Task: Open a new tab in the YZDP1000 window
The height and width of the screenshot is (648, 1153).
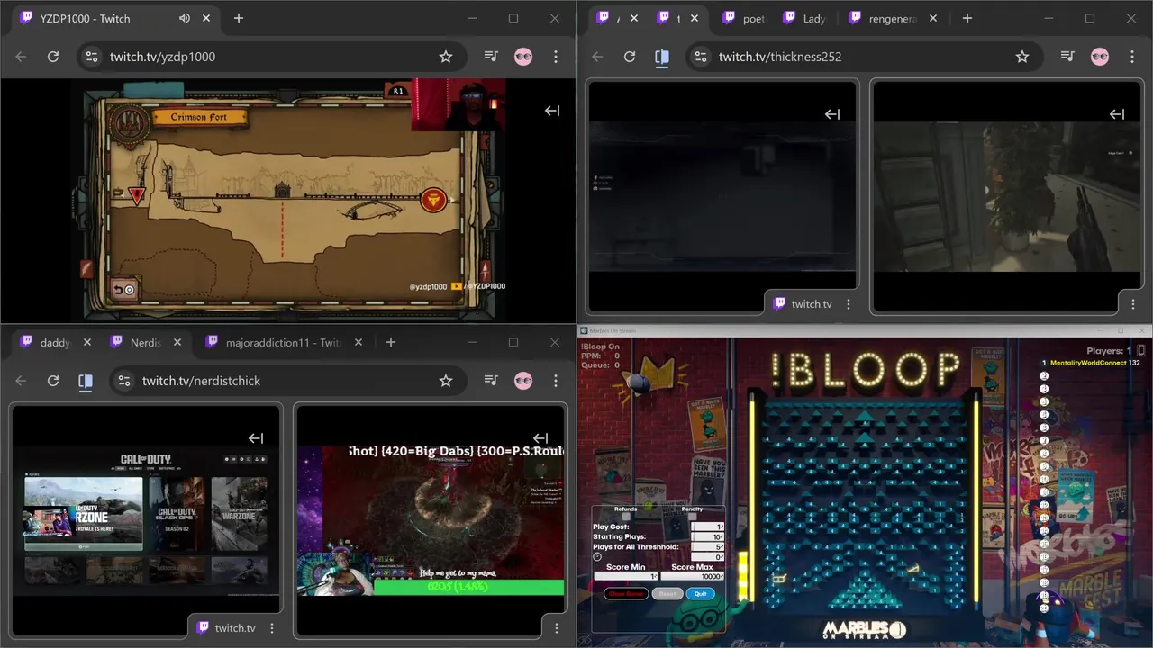Action: pyautogui.click(x=239, y=18)
